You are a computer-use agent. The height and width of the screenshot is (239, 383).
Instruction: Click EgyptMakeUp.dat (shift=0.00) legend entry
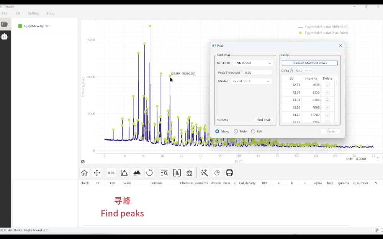click(x=323, y=27)
